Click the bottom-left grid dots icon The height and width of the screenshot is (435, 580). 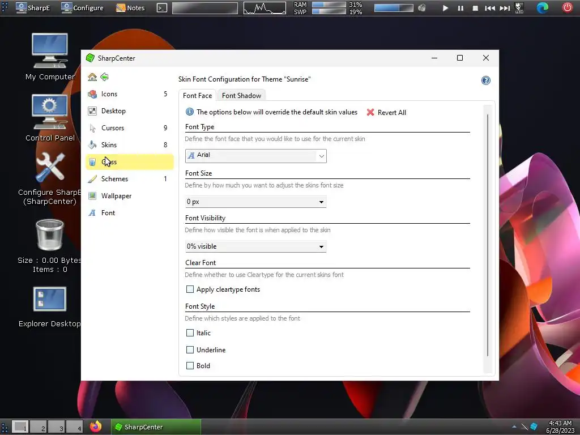[5, 427]
